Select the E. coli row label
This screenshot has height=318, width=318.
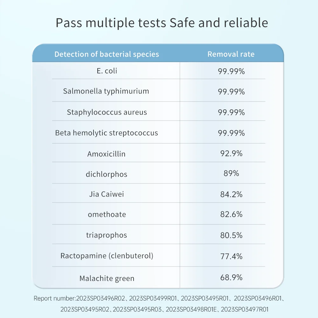tap(107, 71)
